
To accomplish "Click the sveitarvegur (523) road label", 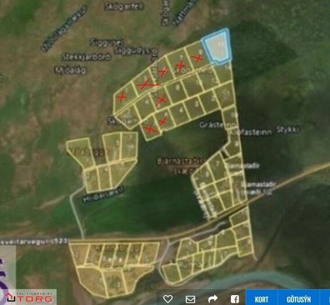I will [x=34, y=241].
